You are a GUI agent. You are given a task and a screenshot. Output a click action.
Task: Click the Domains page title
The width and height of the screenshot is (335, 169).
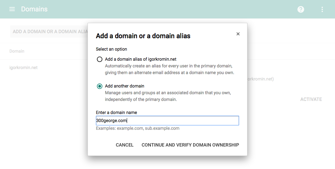tap(34, 9)
